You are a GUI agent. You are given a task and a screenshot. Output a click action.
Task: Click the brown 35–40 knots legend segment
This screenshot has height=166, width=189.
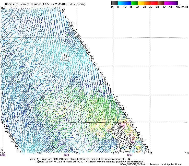pos(161,3)
